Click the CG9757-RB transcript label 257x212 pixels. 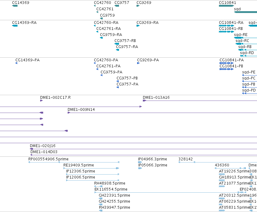click(125, 41)
